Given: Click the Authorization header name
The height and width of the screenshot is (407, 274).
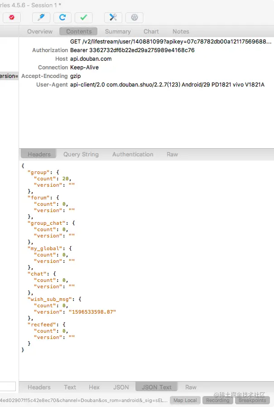Looking at the screenshot, I should pyautogui.click(x=50, y=50).
